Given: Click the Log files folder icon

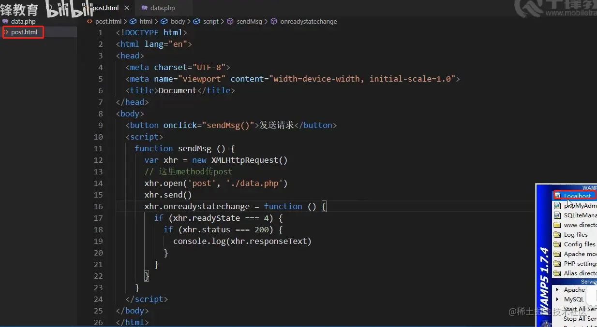Looking at the screenshot, I should pos(557,234).
